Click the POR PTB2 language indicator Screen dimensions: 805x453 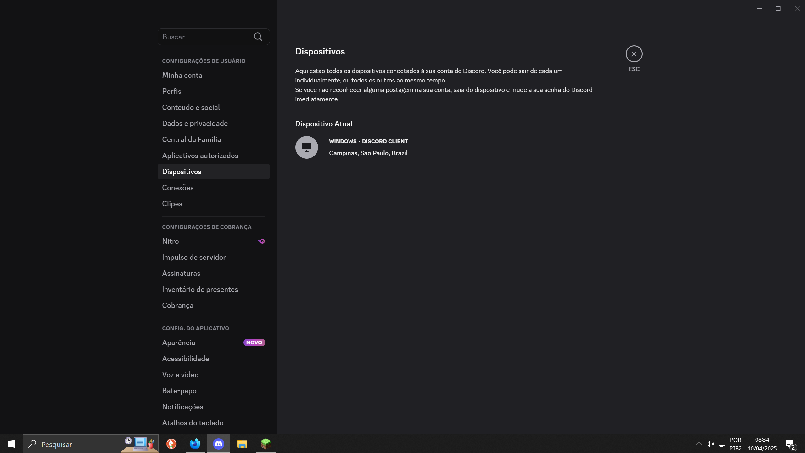[x=735, y=444]
